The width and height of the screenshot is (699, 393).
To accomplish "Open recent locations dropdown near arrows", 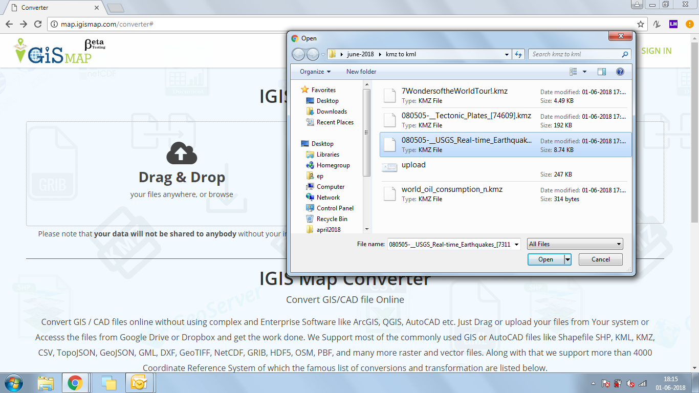I will 323,54.
